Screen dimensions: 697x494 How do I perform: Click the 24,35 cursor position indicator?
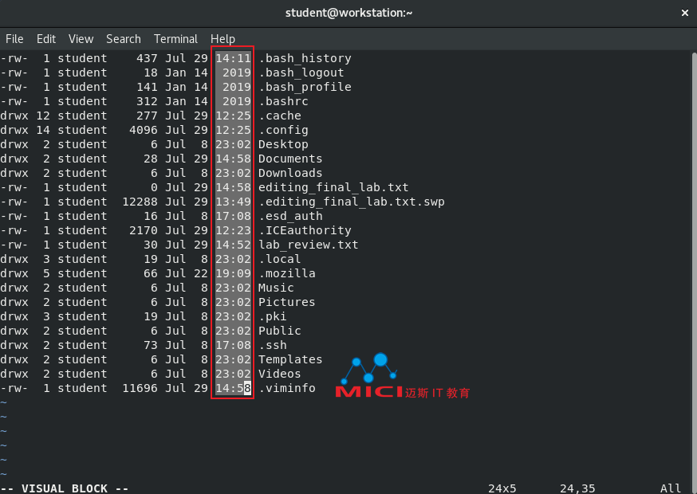[577, 488]
